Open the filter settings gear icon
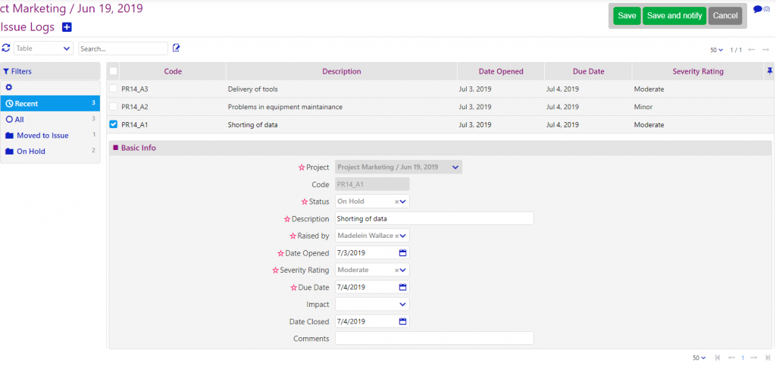The width and height of the screenshot is (776, 369). pos(8,87)
